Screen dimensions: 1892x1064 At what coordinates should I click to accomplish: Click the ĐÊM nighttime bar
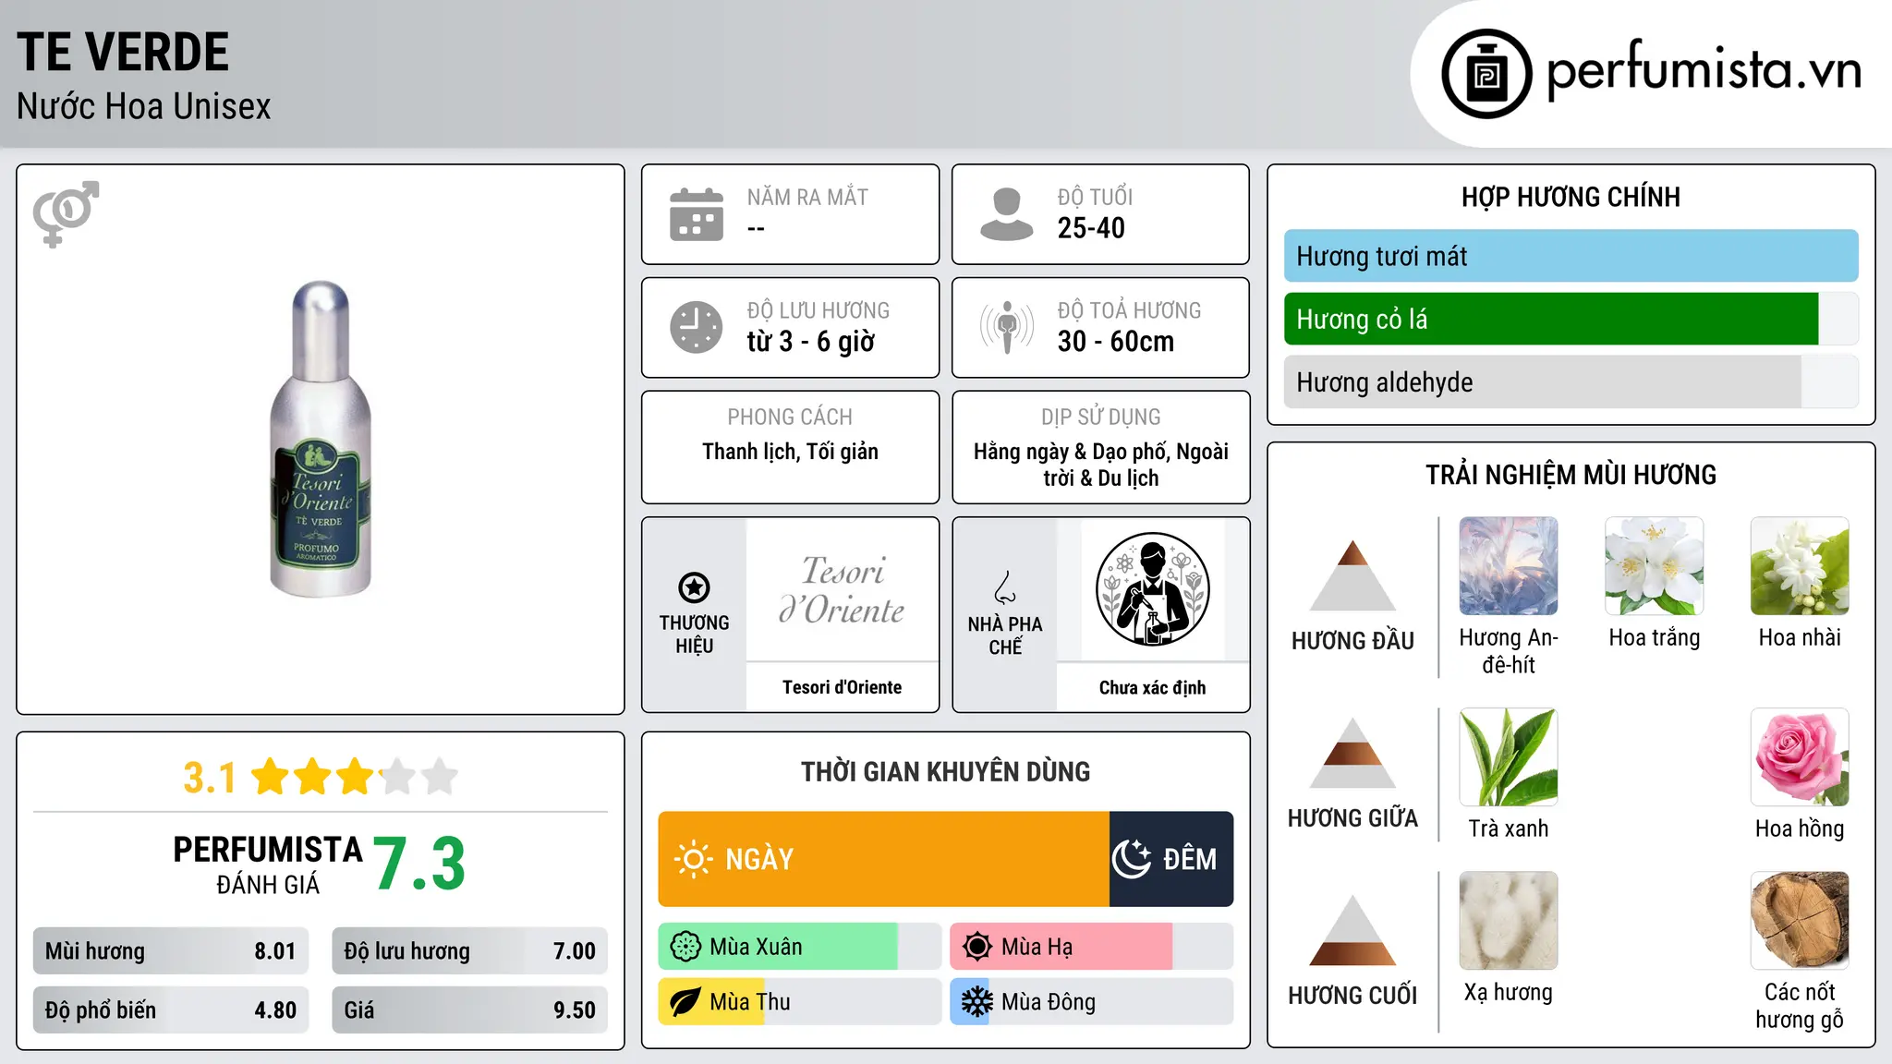1171,859
